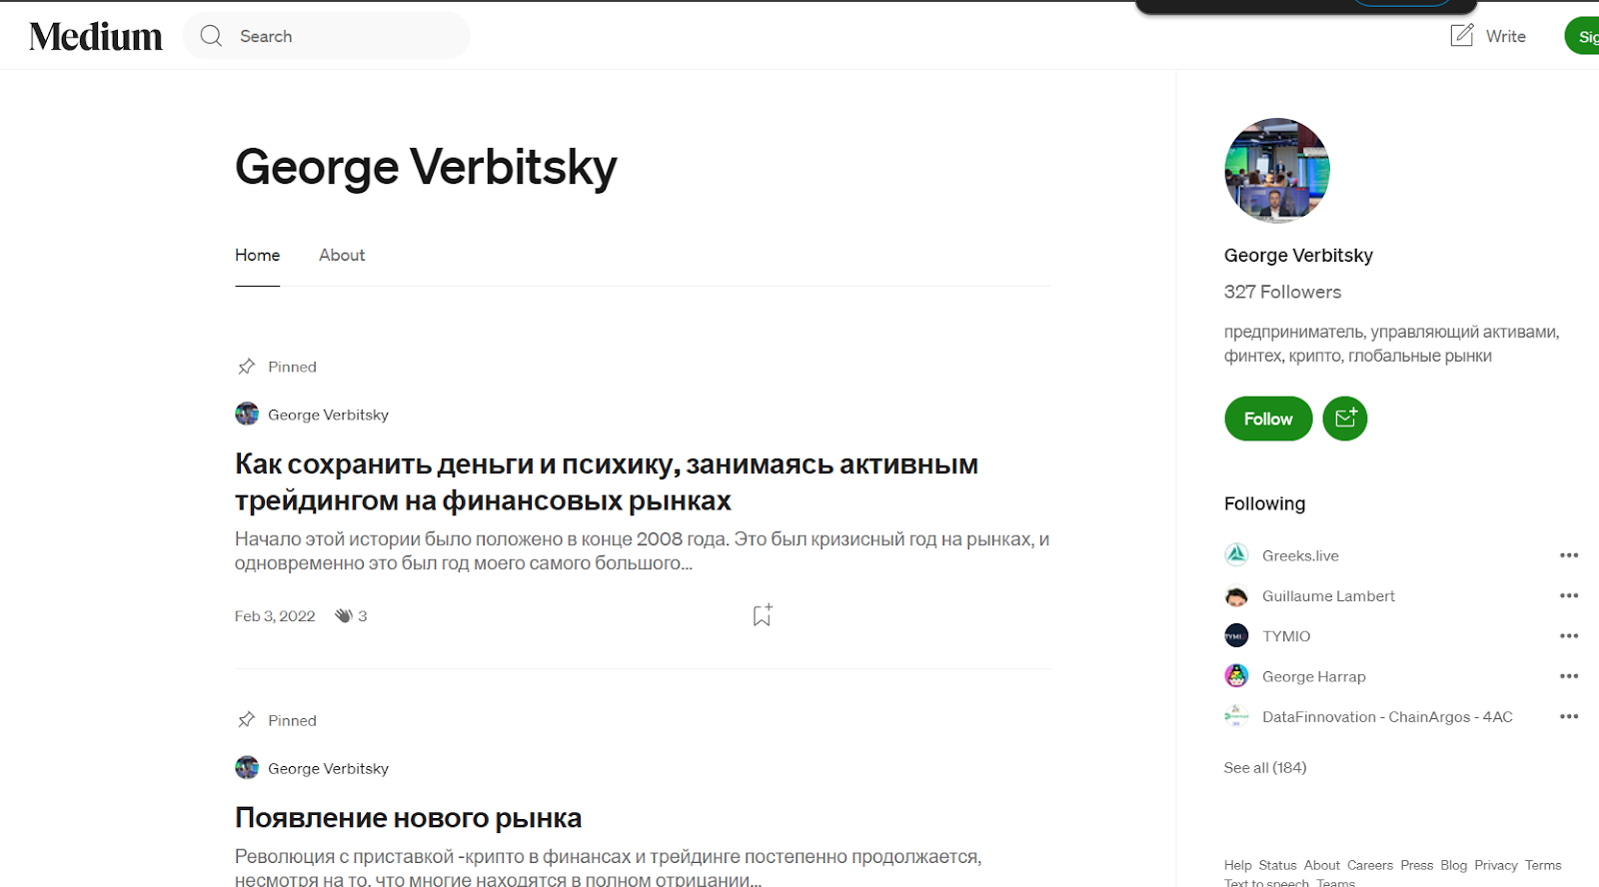The height and width of the screenshot is (887, 1599).
Task: Open the Careers footer link
Action: pos(1369,865)
